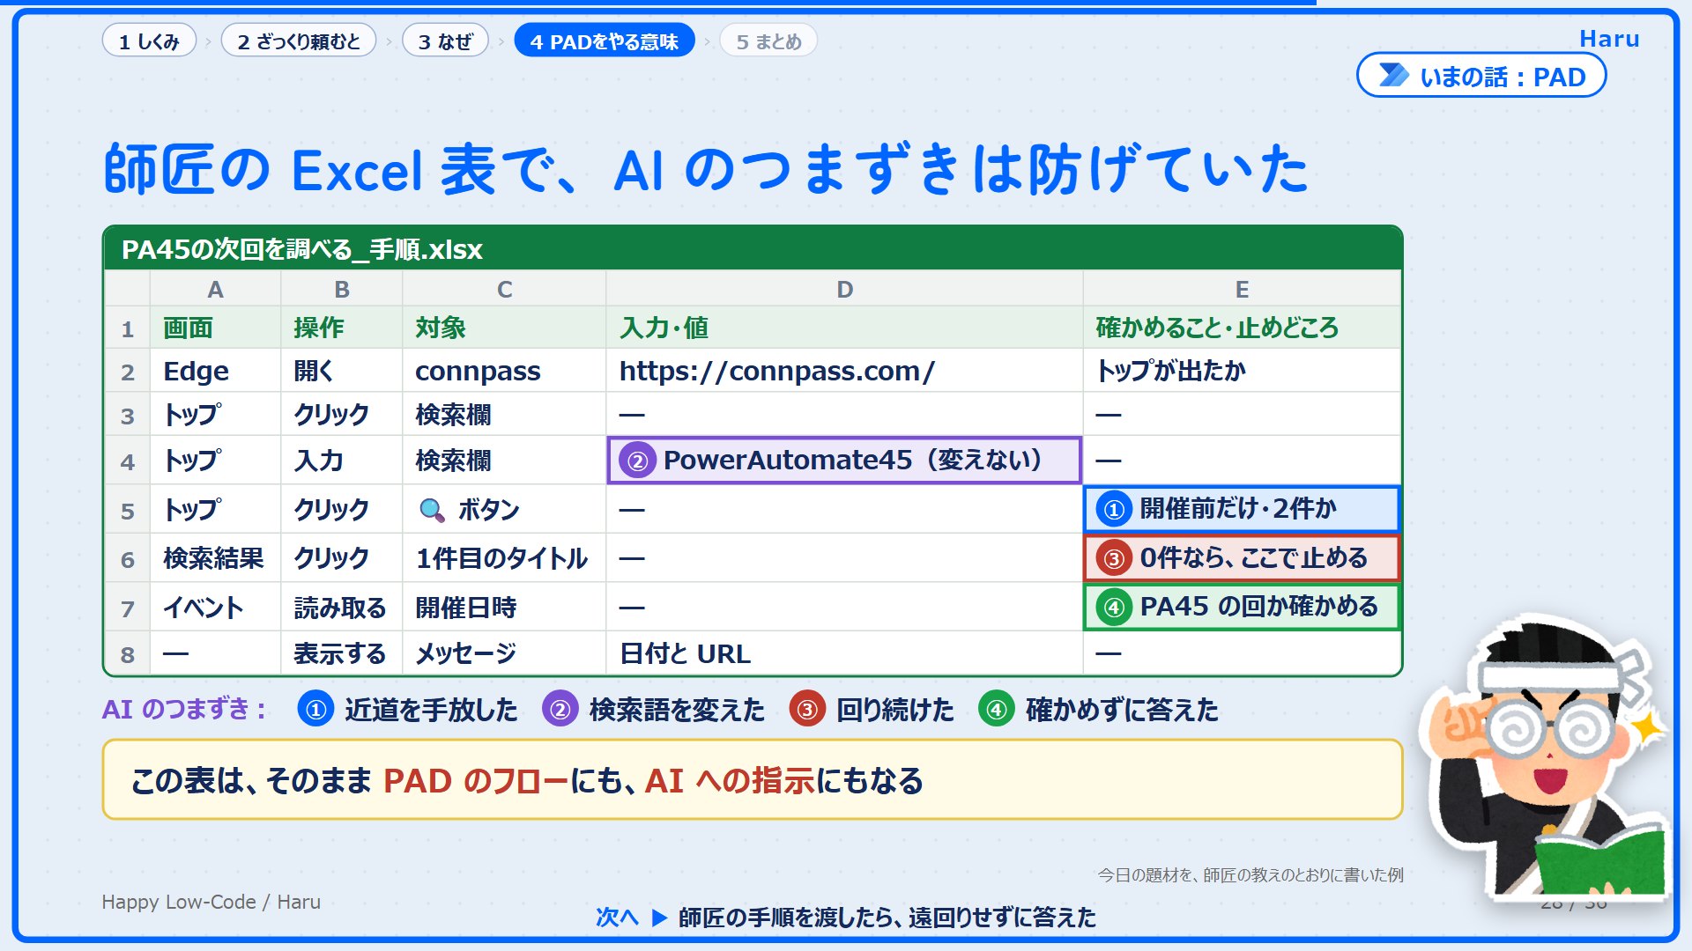The width and height of the screenshot is (1692, 951).
Task: Click the blue 1 badge next to 近道を手放した
Action: 315,709
